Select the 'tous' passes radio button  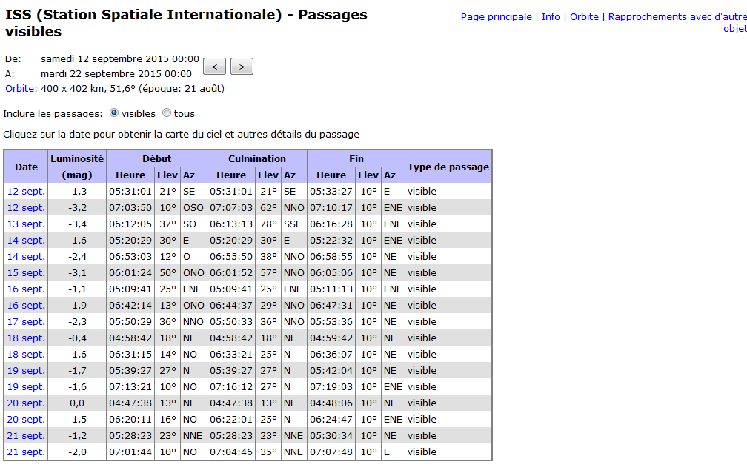click(166, 113)
